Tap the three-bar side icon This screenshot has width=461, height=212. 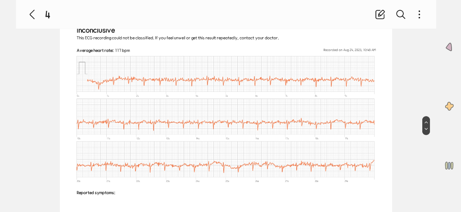pos(449,166)
